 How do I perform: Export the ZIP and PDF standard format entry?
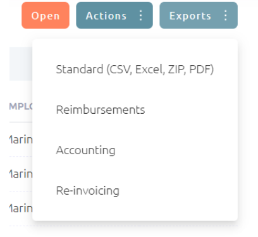(x=135, y=70)
